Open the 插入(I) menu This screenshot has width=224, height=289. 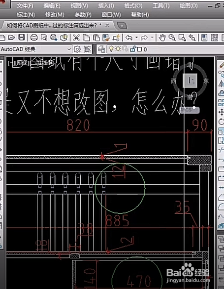click(106, 6)
